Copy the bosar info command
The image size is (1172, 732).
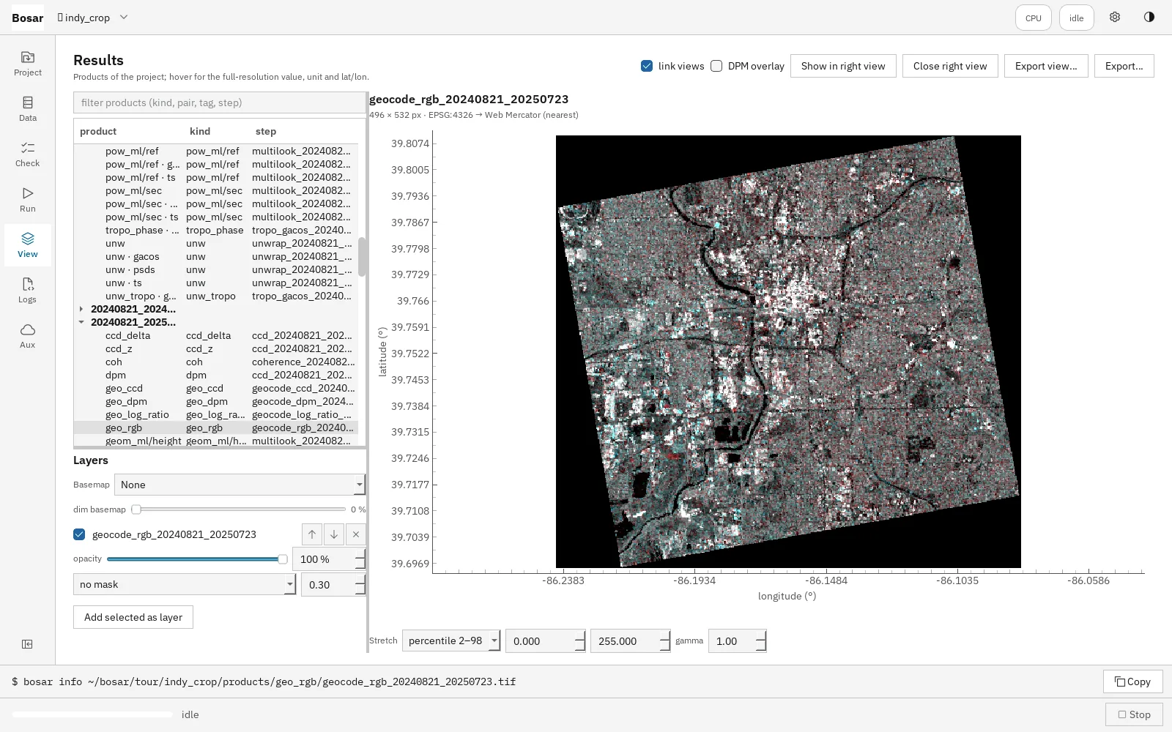1133,681
